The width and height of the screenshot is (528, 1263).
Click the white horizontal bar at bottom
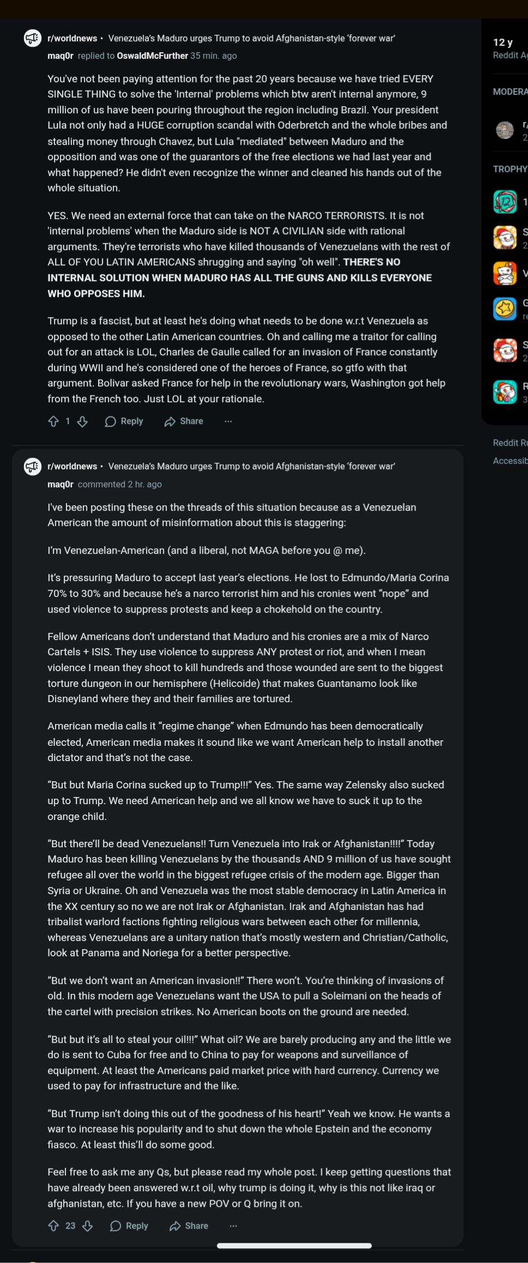point(294,1246)
